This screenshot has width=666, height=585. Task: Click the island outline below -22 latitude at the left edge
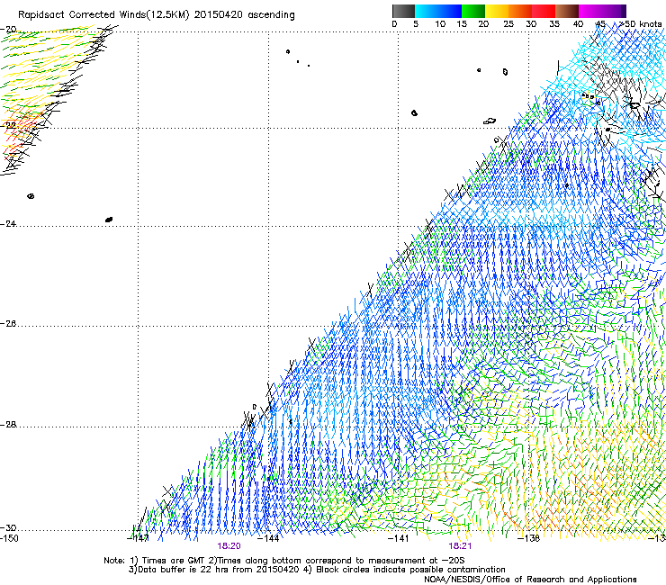31,196
